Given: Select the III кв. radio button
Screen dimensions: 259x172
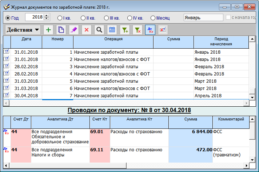Looking at the screenshot, I should 106,18.
